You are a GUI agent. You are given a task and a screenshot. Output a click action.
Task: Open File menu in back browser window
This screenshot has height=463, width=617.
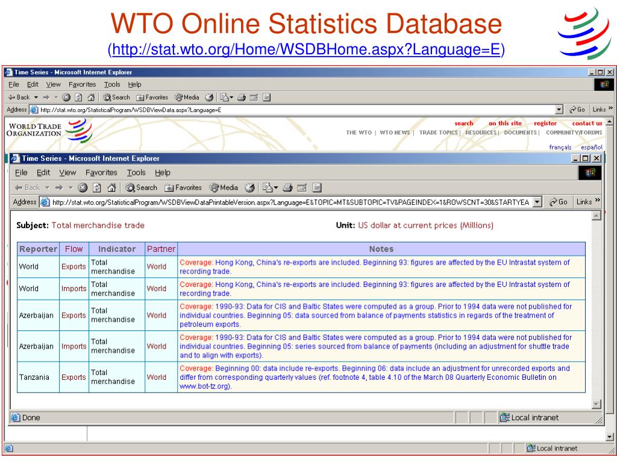[x=14, y=84]
